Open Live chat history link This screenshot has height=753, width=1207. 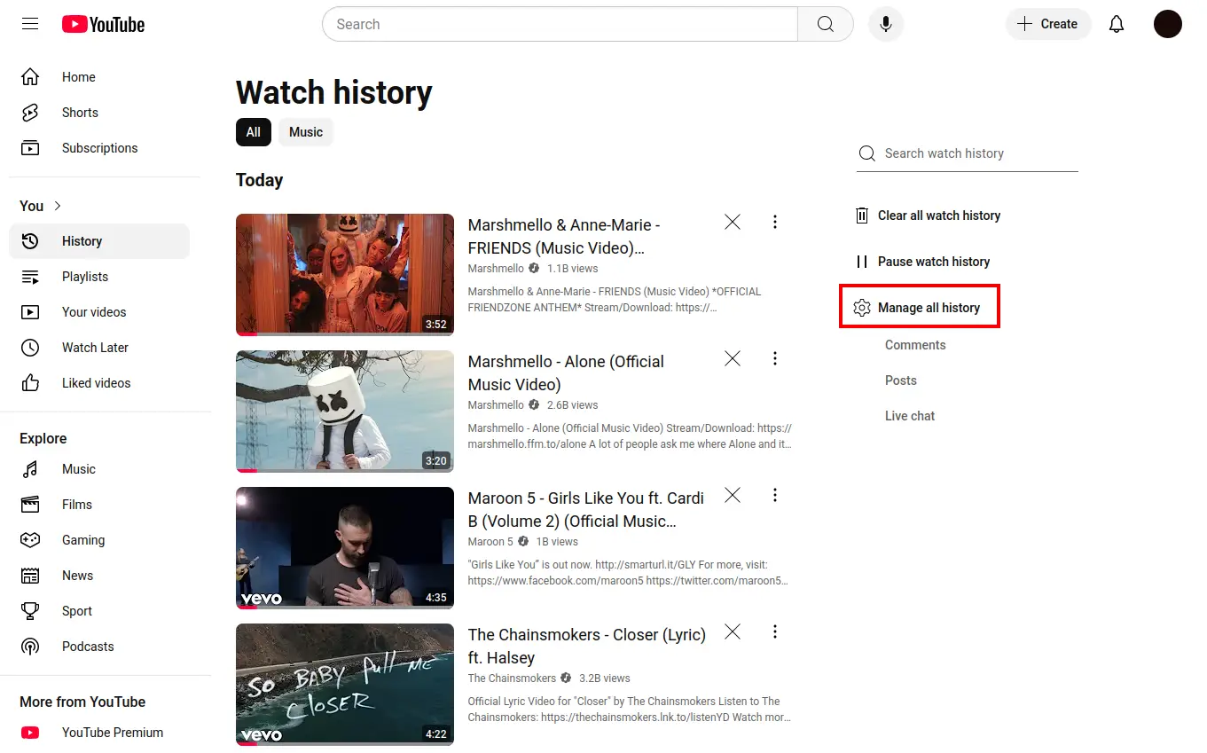[x=910, y=416]
